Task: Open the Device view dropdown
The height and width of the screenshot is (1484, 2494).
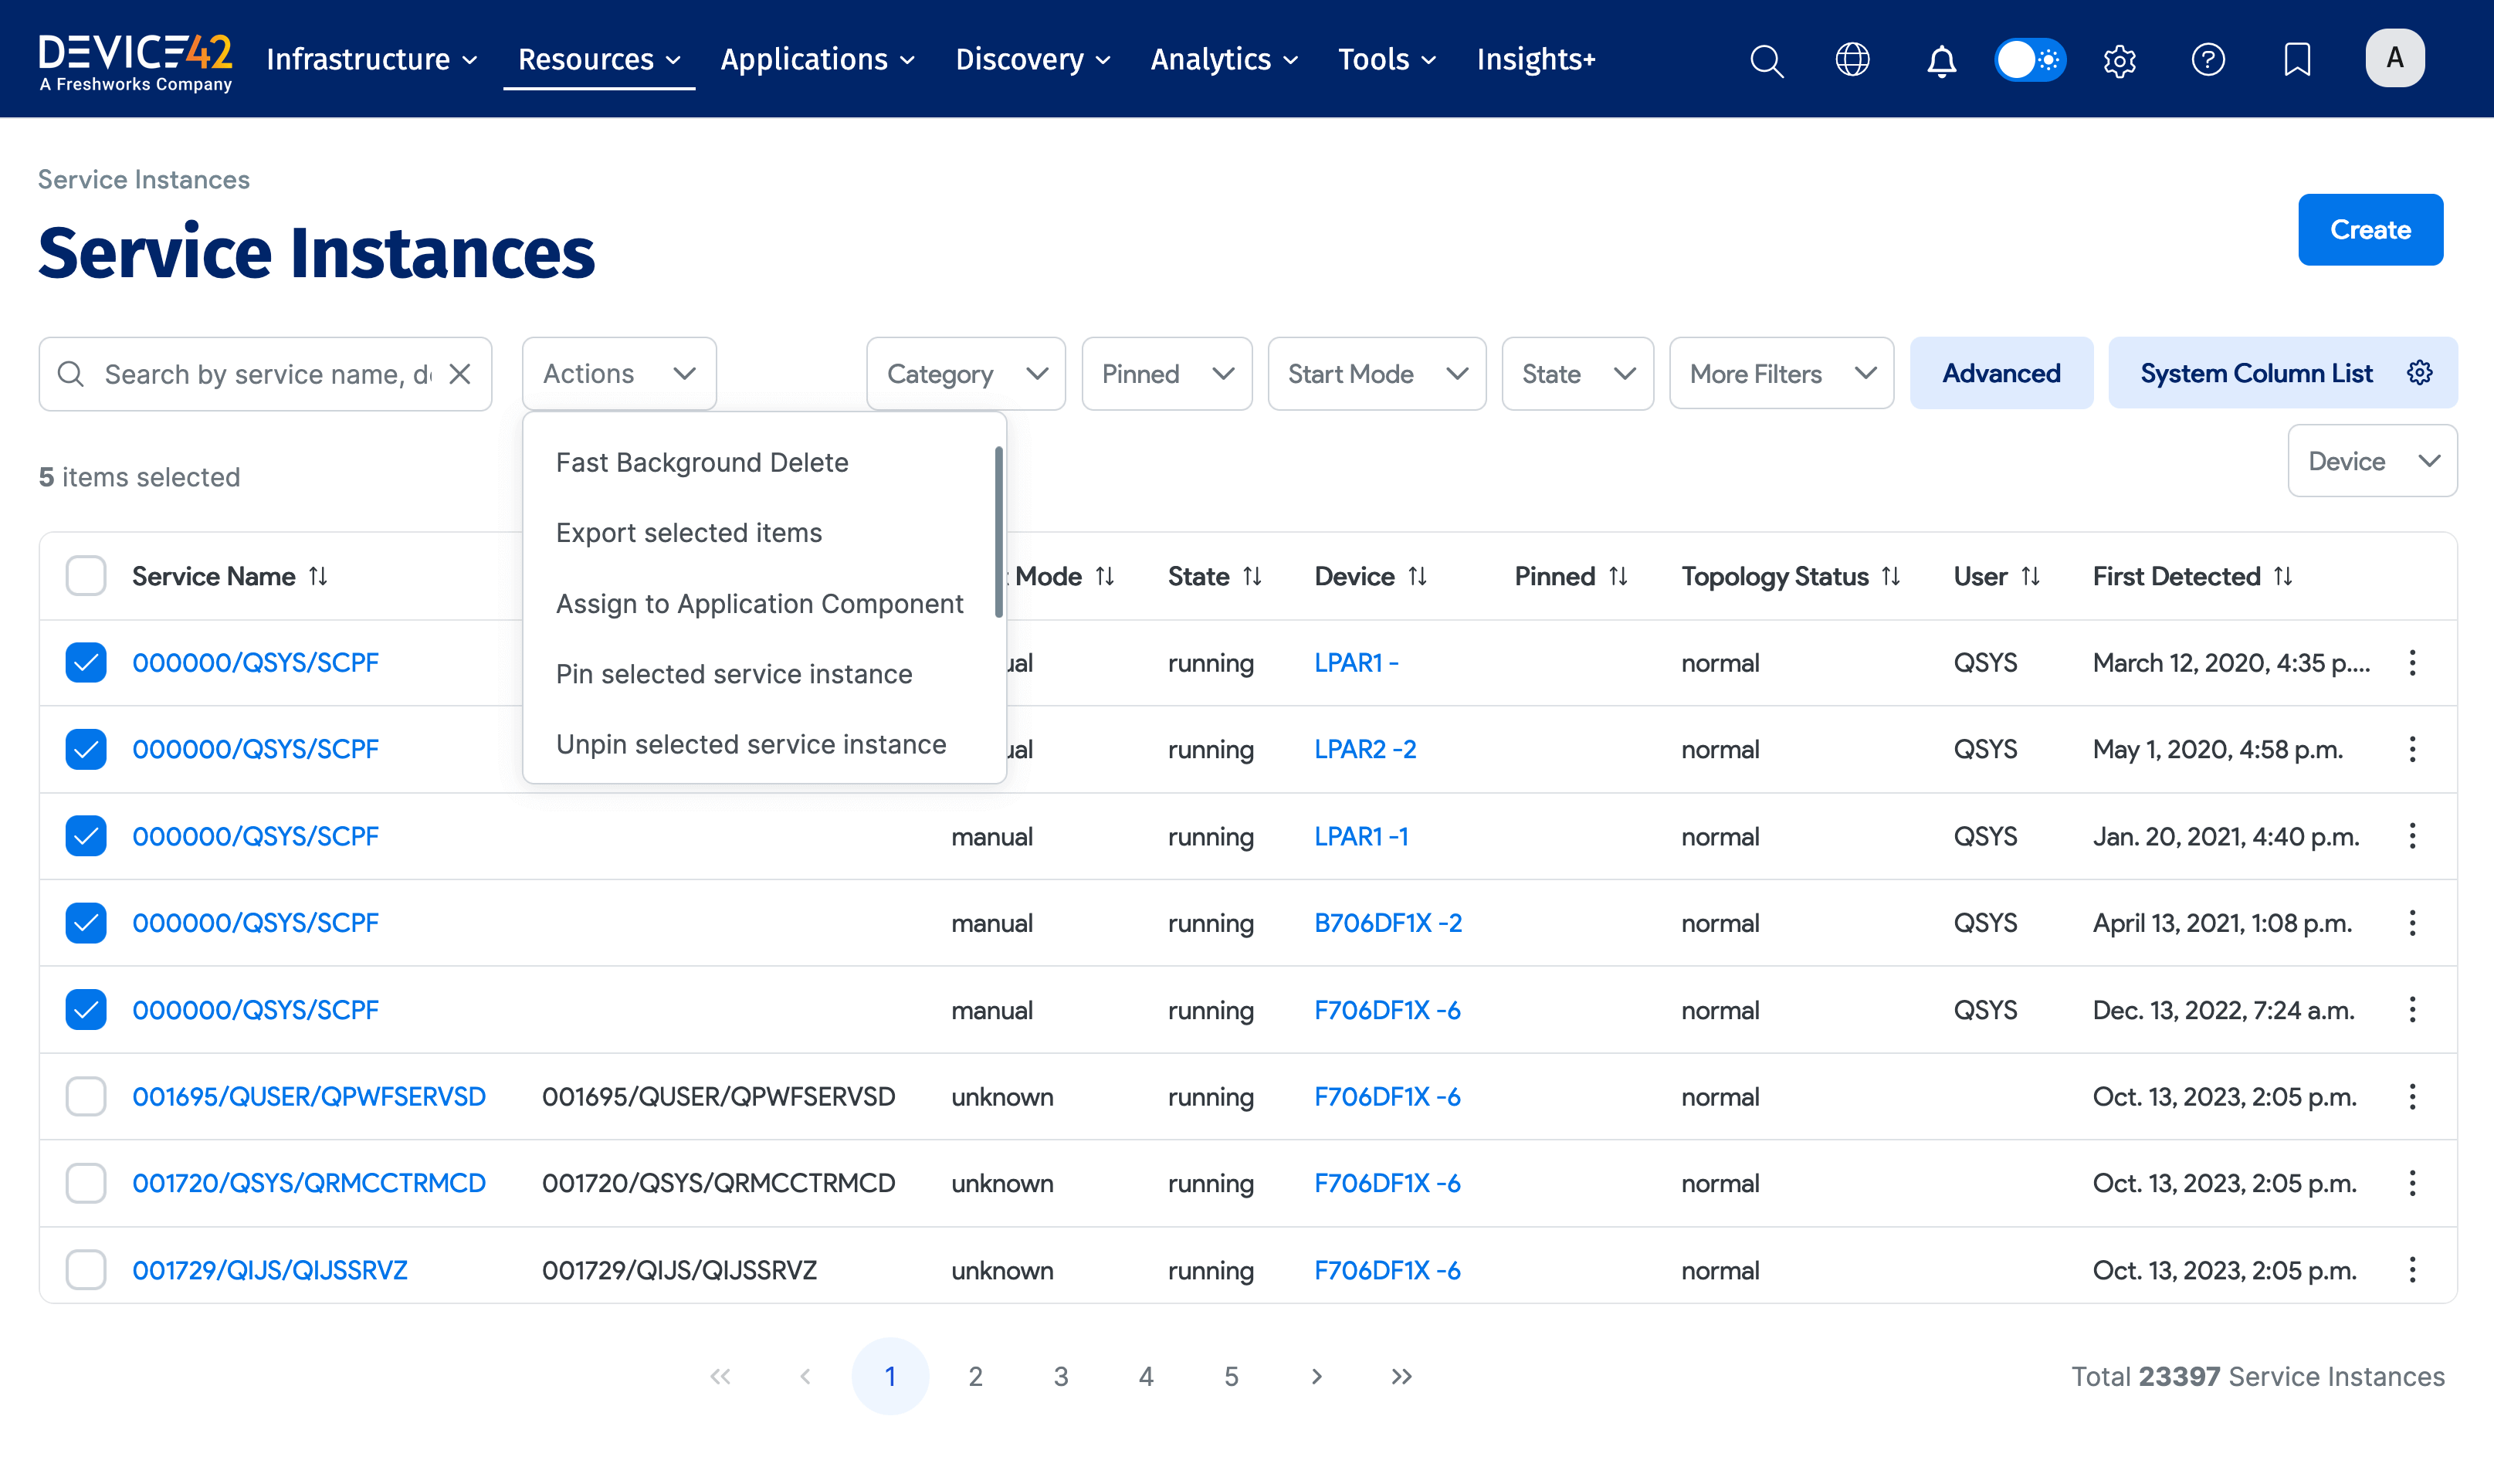Action: (2373, 460)
